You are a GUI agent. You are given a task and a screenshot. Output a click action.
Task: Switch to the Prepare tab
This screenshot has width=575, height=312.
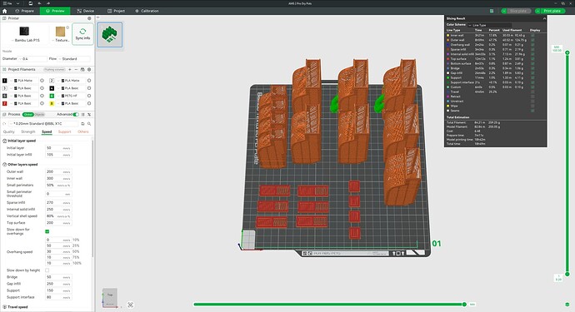(24, 11)
